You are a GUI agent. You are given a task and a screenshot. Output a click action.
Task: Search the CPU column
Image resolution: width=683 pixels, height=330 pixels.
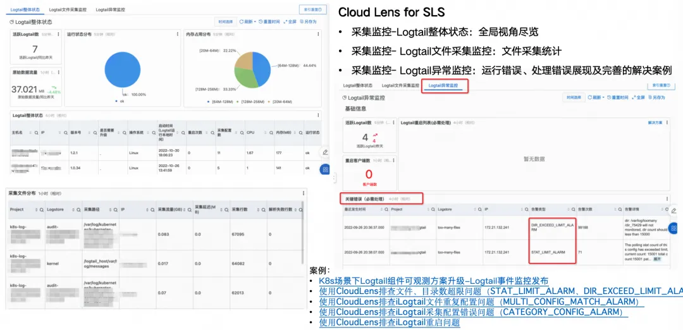271,132
